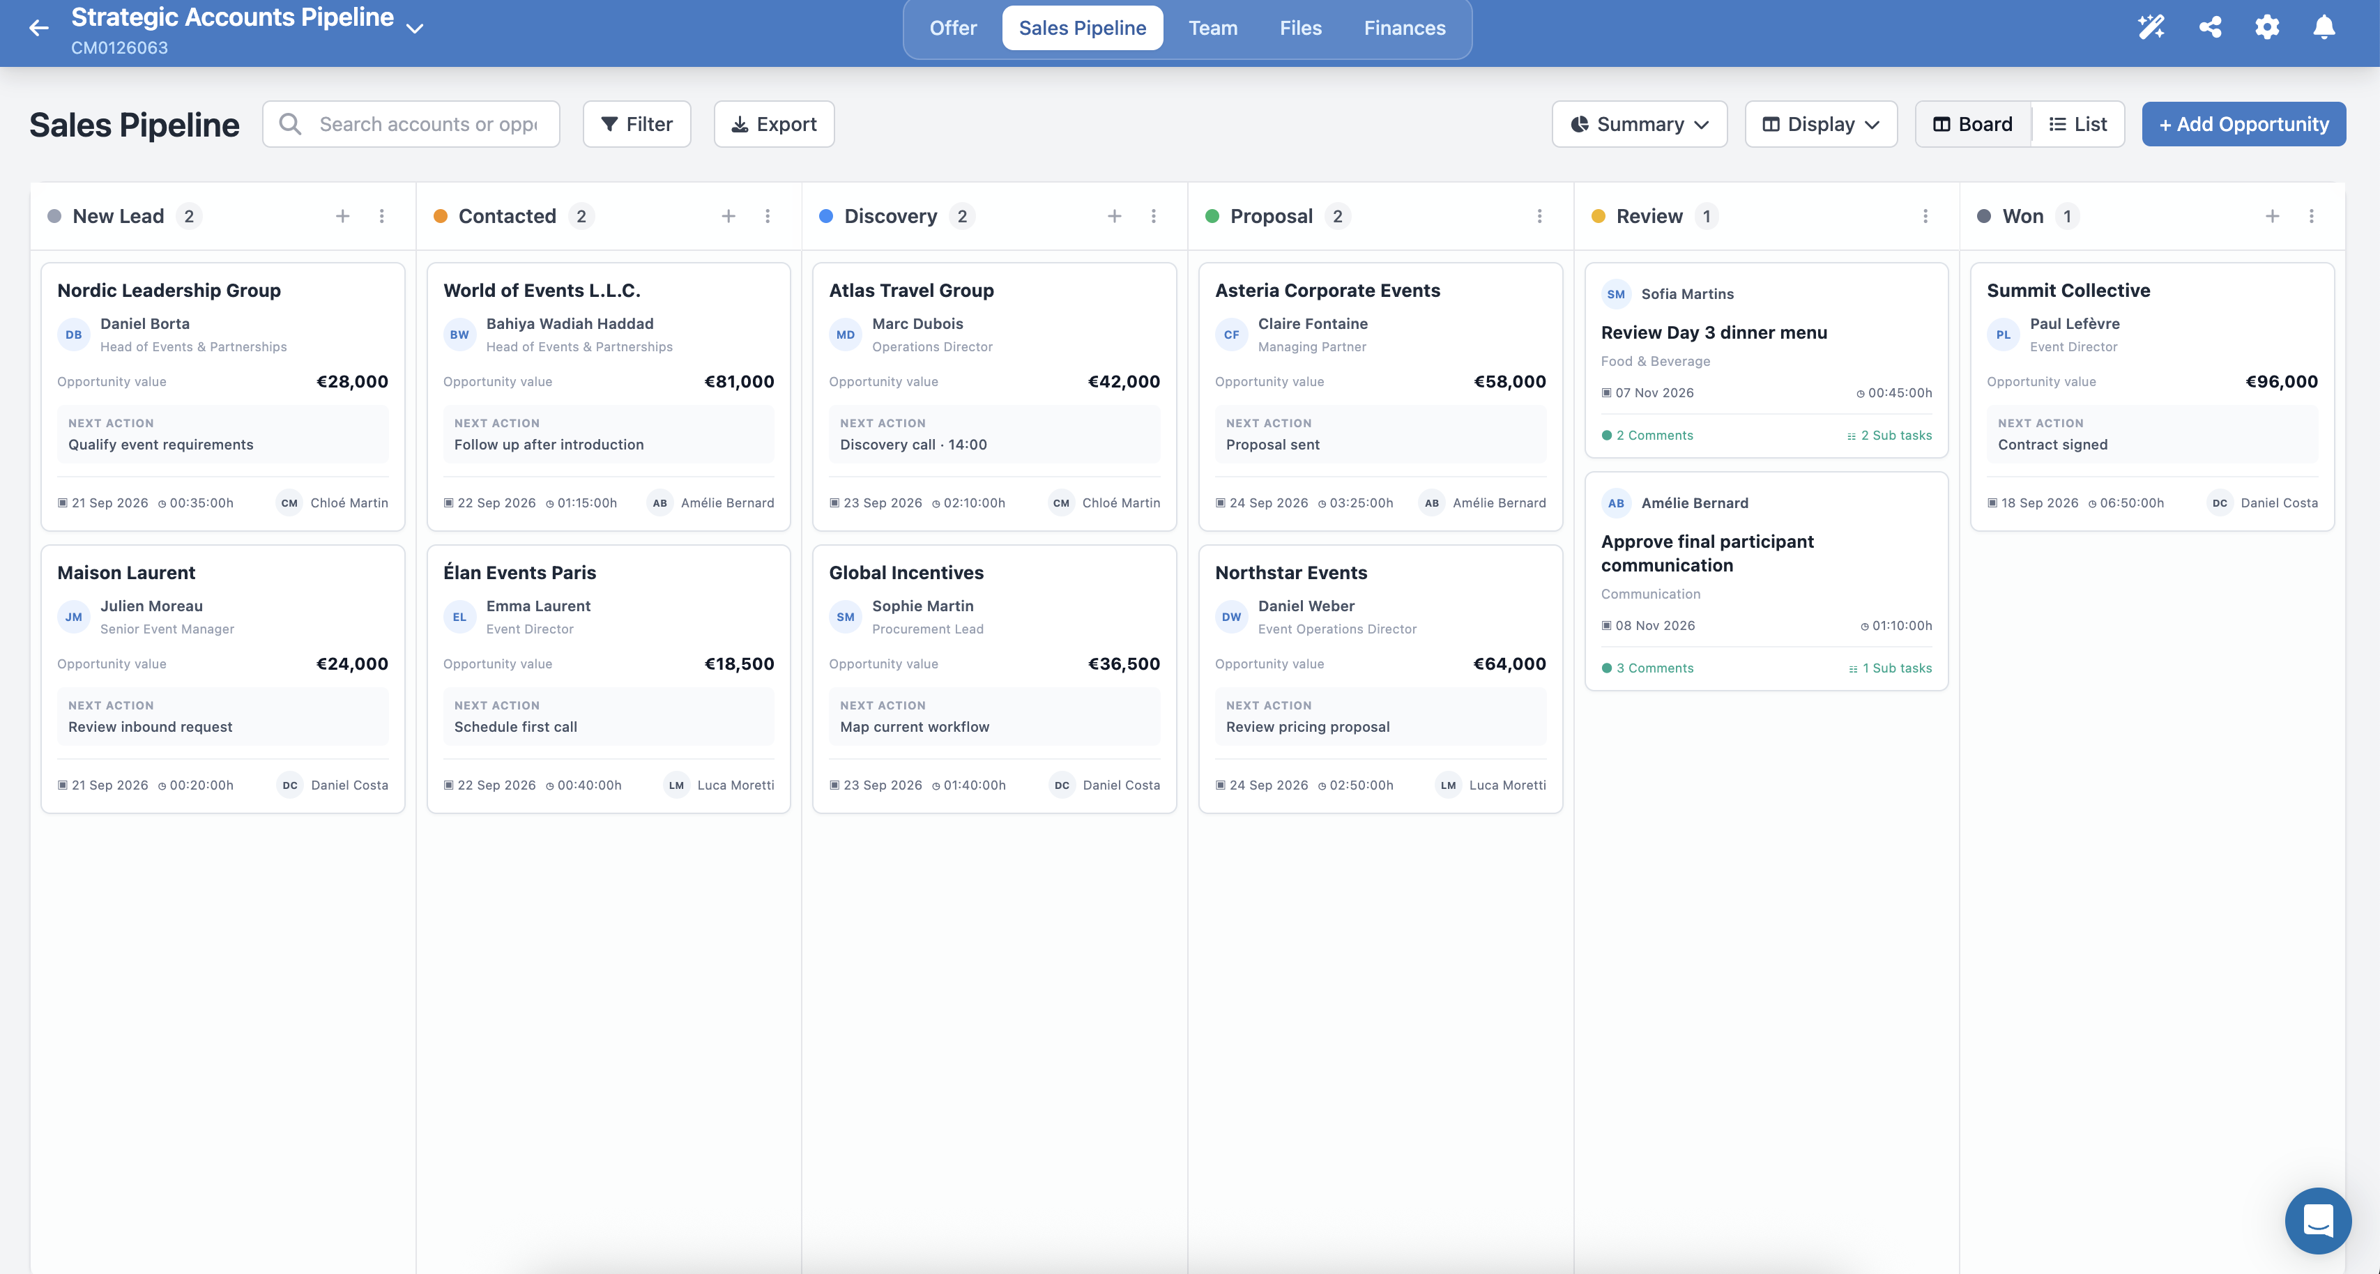Screen dimensions: 2380x1274
Task: Open the Display dropdown
Action: point(1820,124)
